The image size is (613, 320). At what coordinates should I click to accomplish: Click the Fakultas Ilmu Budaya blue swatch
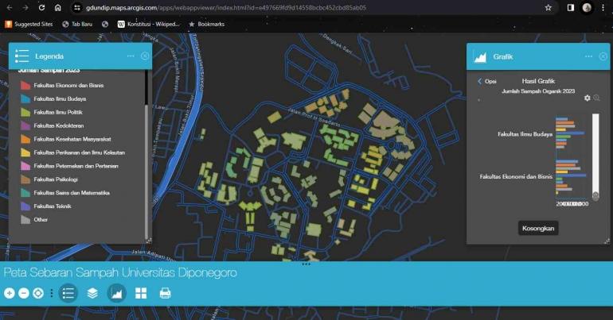pyautogui.click(x=25, y=98)
